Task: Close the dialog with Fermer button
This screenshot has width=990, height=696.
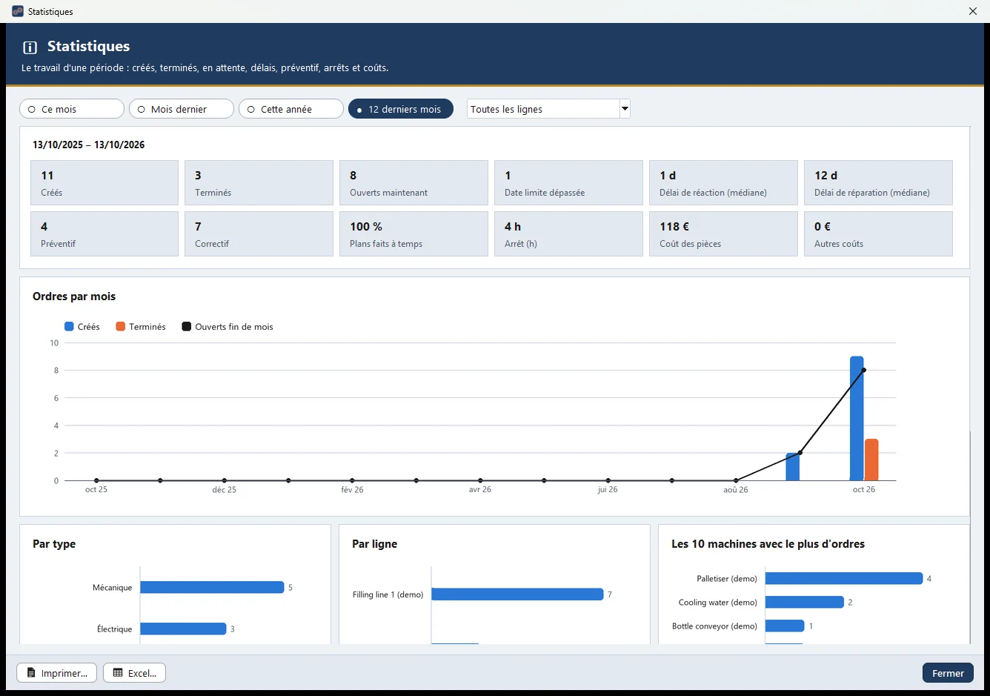Action: 948,673
